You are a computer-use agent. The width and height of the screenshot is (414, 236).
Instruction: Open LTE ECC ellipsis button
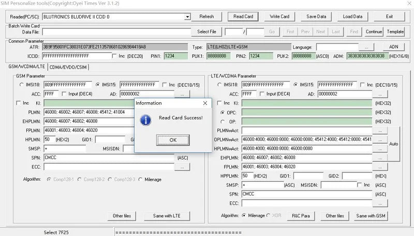coord(380,203)
